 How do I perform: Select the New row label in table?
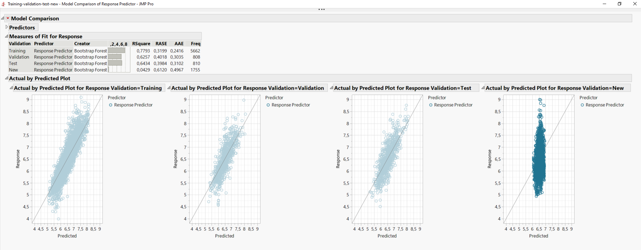(13, 70)
